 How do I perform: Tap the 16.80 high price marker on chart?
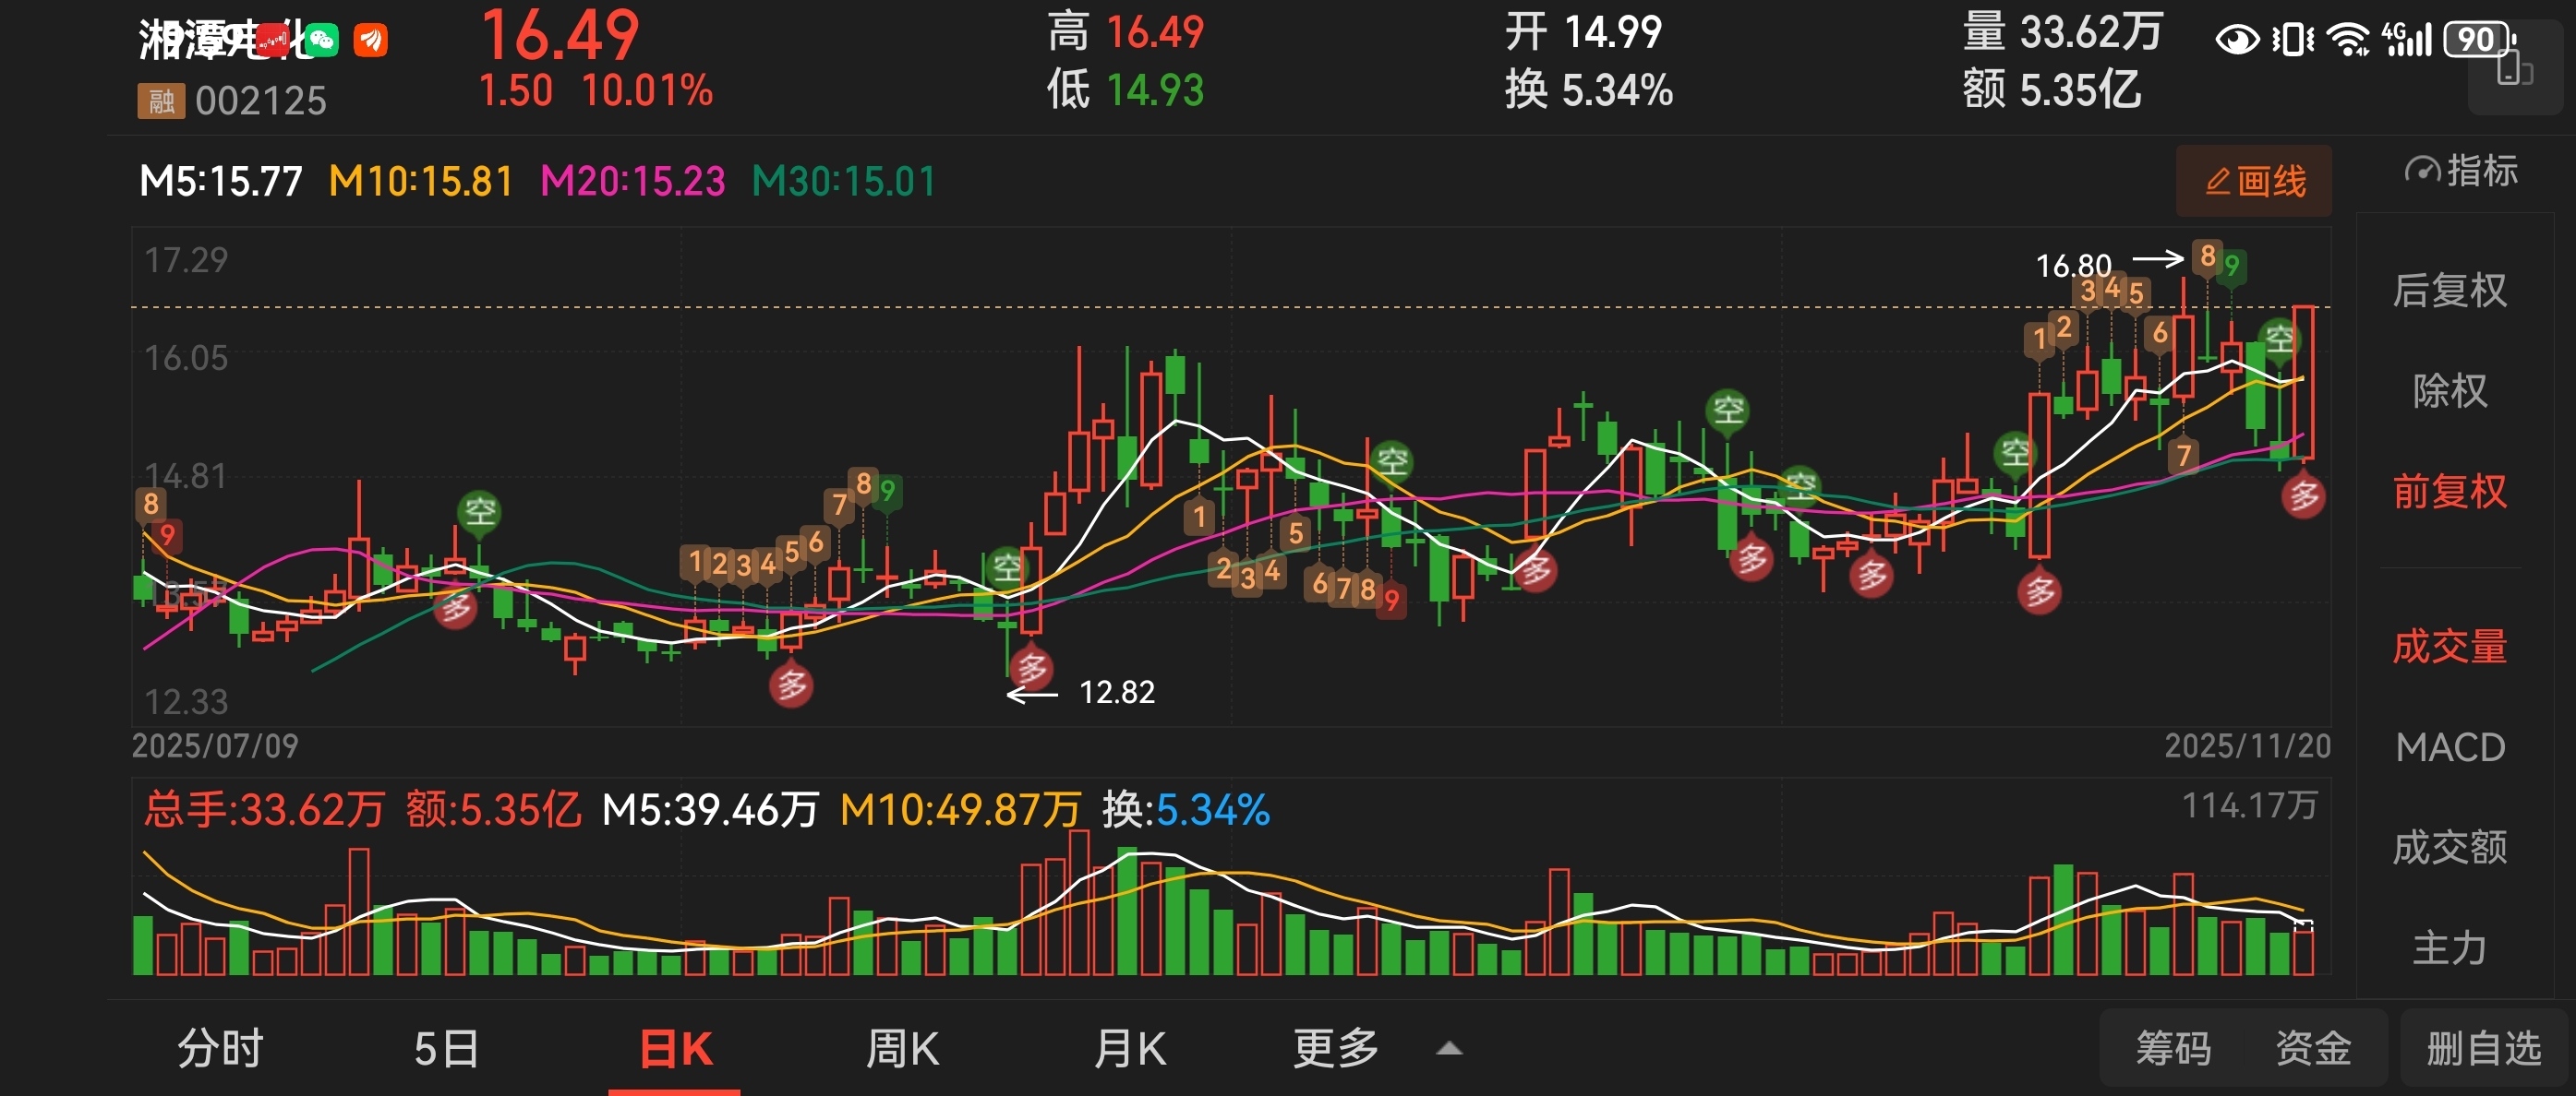[x=2074, y=265]
